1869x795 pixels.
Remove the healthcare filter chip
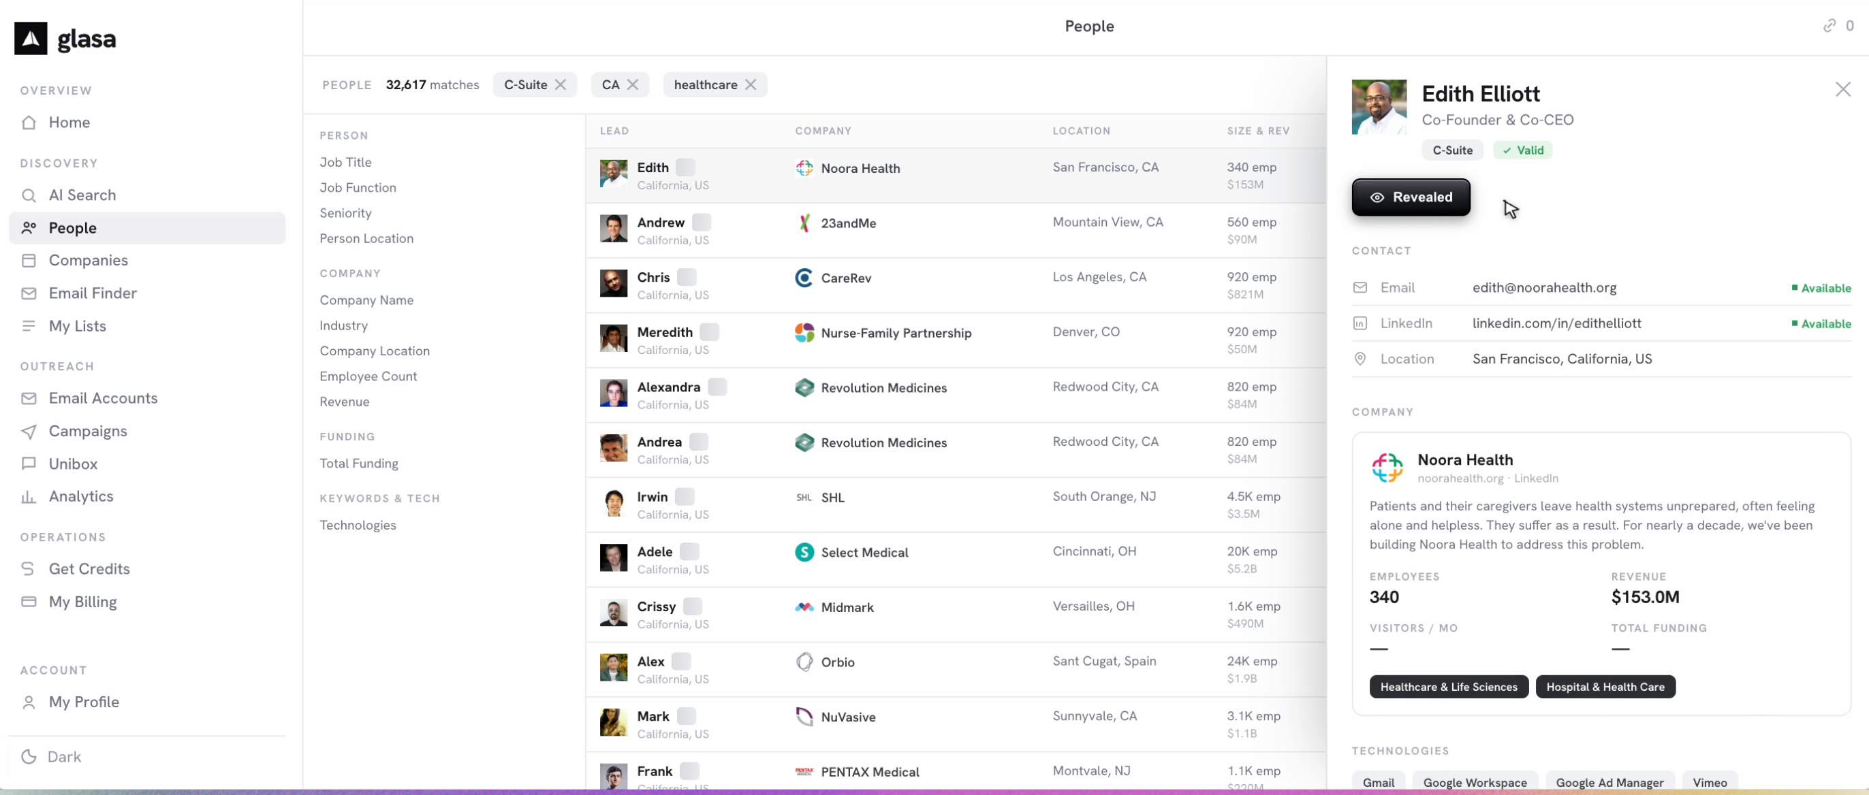(x=751, y=85)
